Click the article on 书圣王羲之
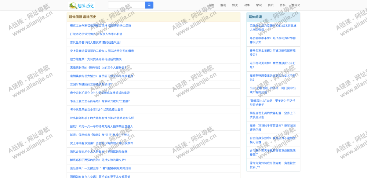The width and height of the screenshot is (367, 178). click(99, 101)
